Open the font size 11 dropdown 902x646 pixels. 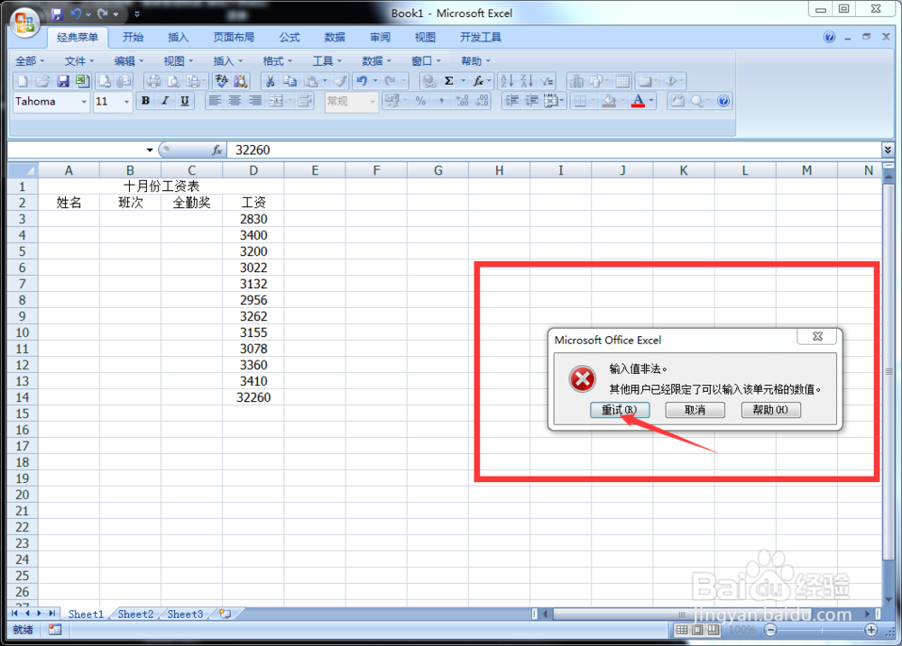point(126,102)
